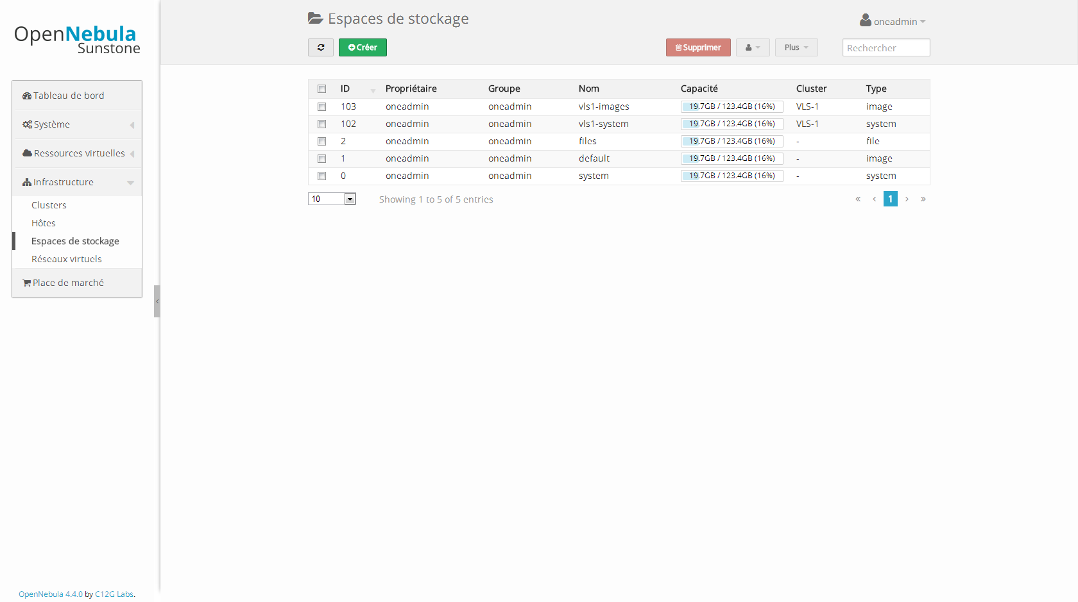Select the checkbox for datastore 103
The width and height of the screenshot is (1078, 602).
tap(322, 107)
